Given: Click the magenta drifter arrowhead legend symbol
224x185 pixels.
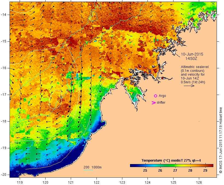Looking at the screenshot, I should tap(154, 103).
